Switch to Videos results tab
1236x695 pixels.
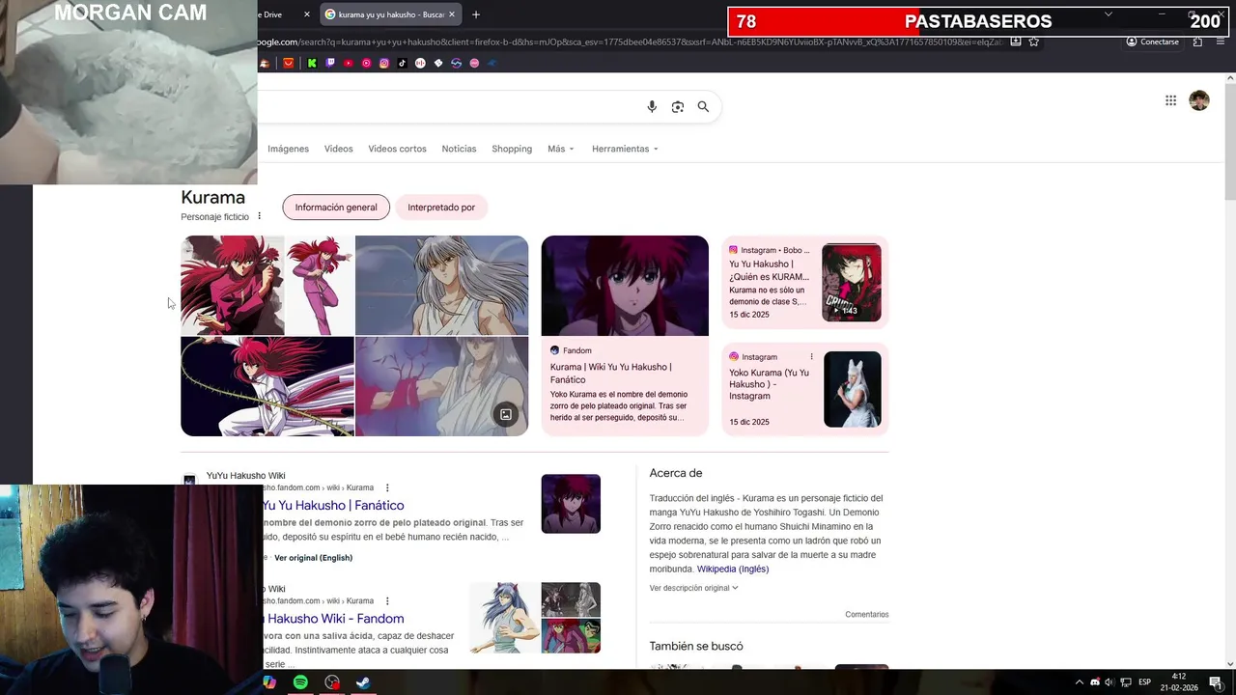pyautogui.click(x=338, y=149)
